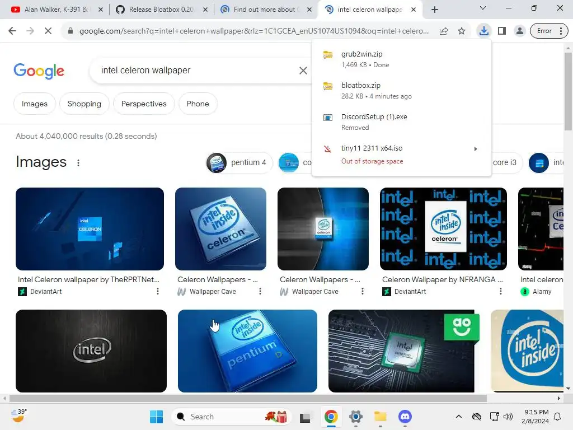Clear the search query with the X
The image size is (573, 430).
click(x=303, y=71)
